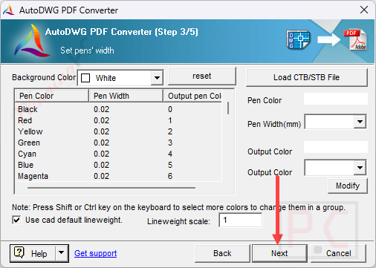The image size is (376, 268).
Task: Close the AutoDWG PDF Converter window
Action: pos(364,10)
